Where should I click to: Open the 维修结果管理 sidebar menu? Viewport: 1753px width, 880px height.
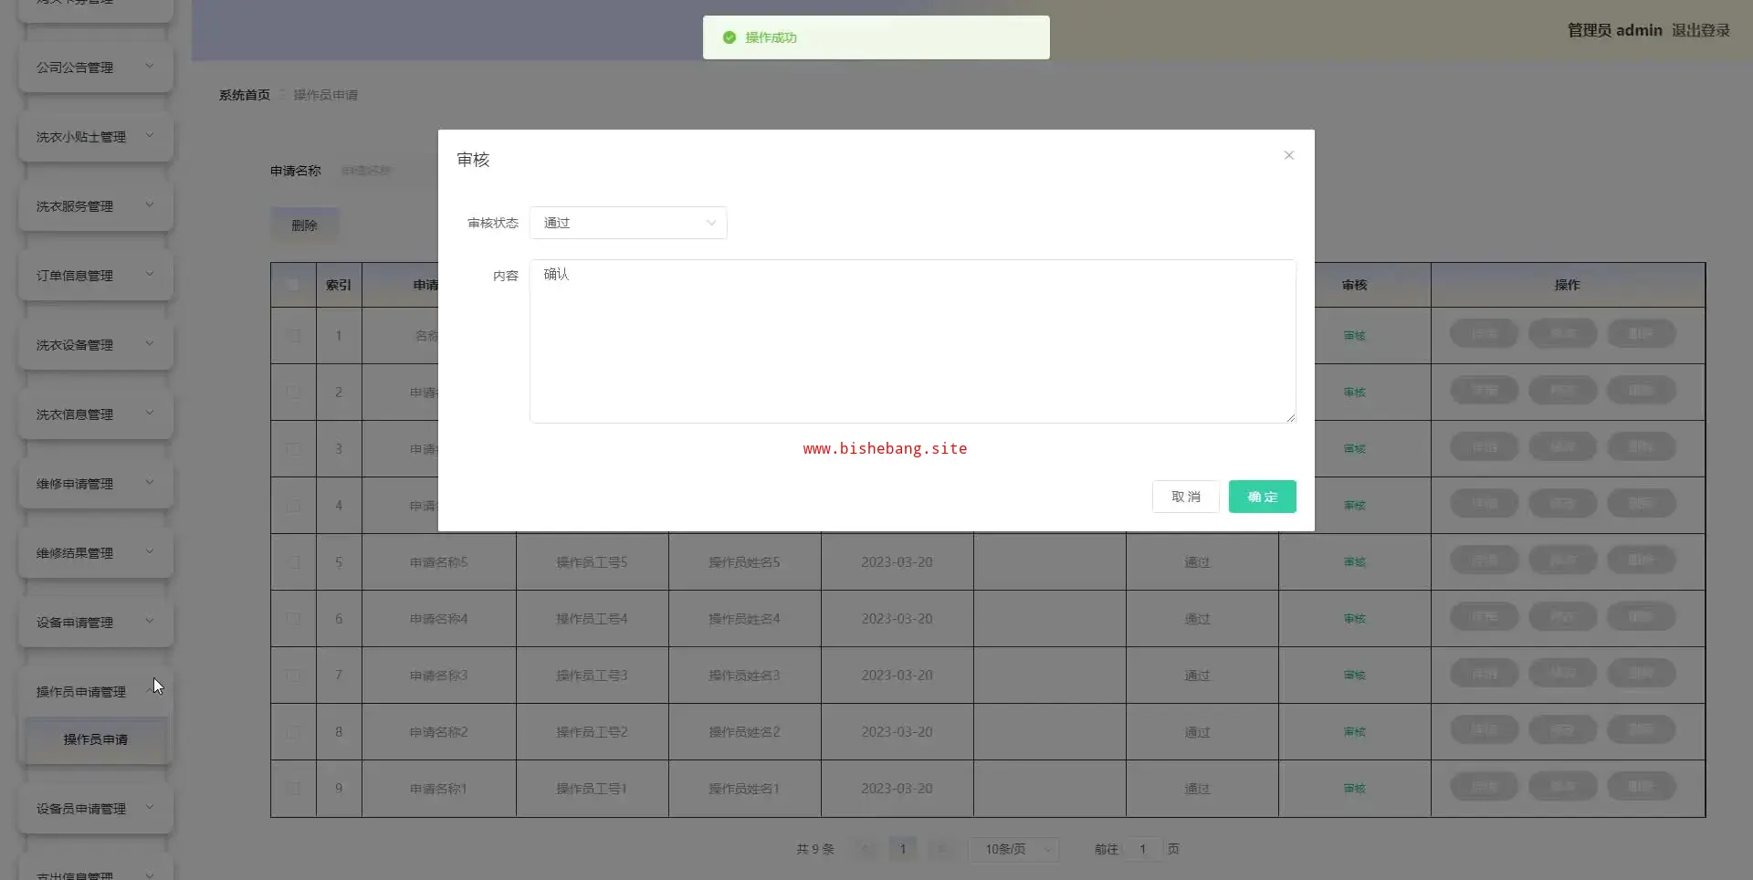(x=95, y=553)
